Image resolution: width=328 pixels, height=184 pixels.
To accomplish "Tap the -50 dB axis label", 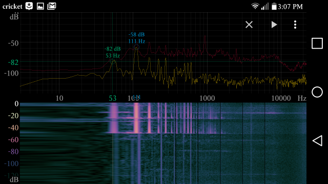I will click(13, 43).
